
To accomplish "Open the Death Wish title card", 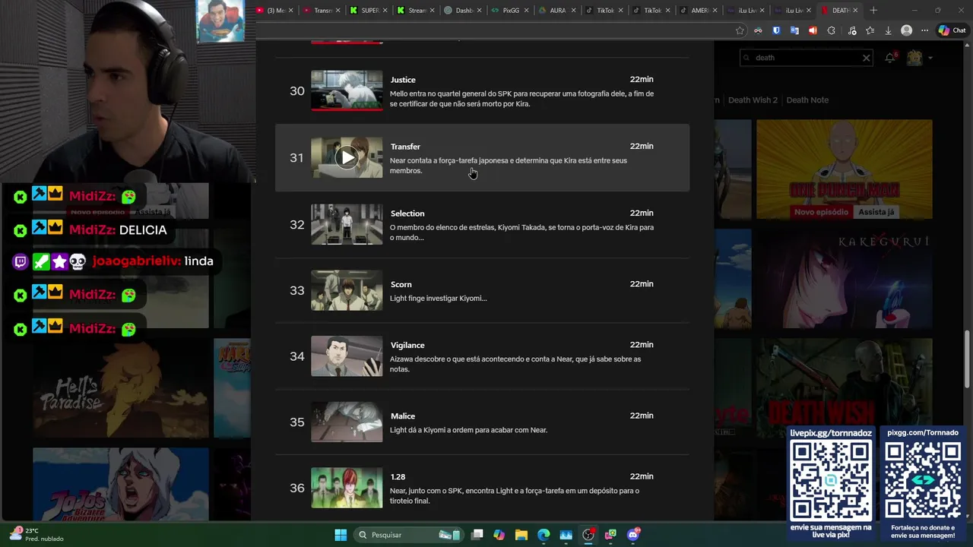I will (x=844, y=389).
